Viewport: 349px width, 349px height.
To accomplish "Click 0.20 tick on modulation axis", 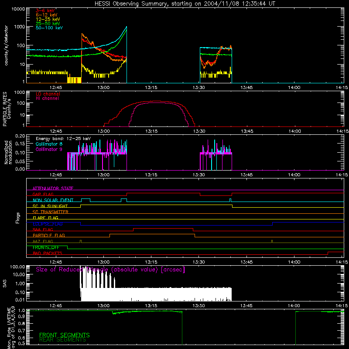I will coord(20,136).
